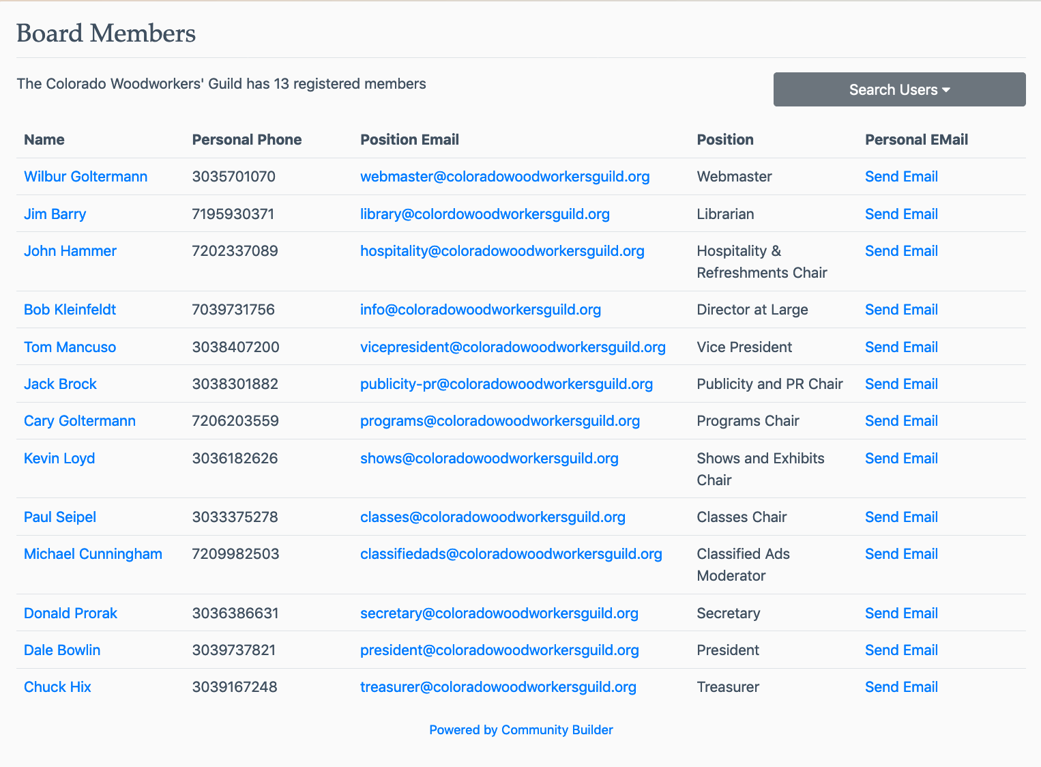
Task: Click the webmaster@ position email link
Action: click(505, 177)
